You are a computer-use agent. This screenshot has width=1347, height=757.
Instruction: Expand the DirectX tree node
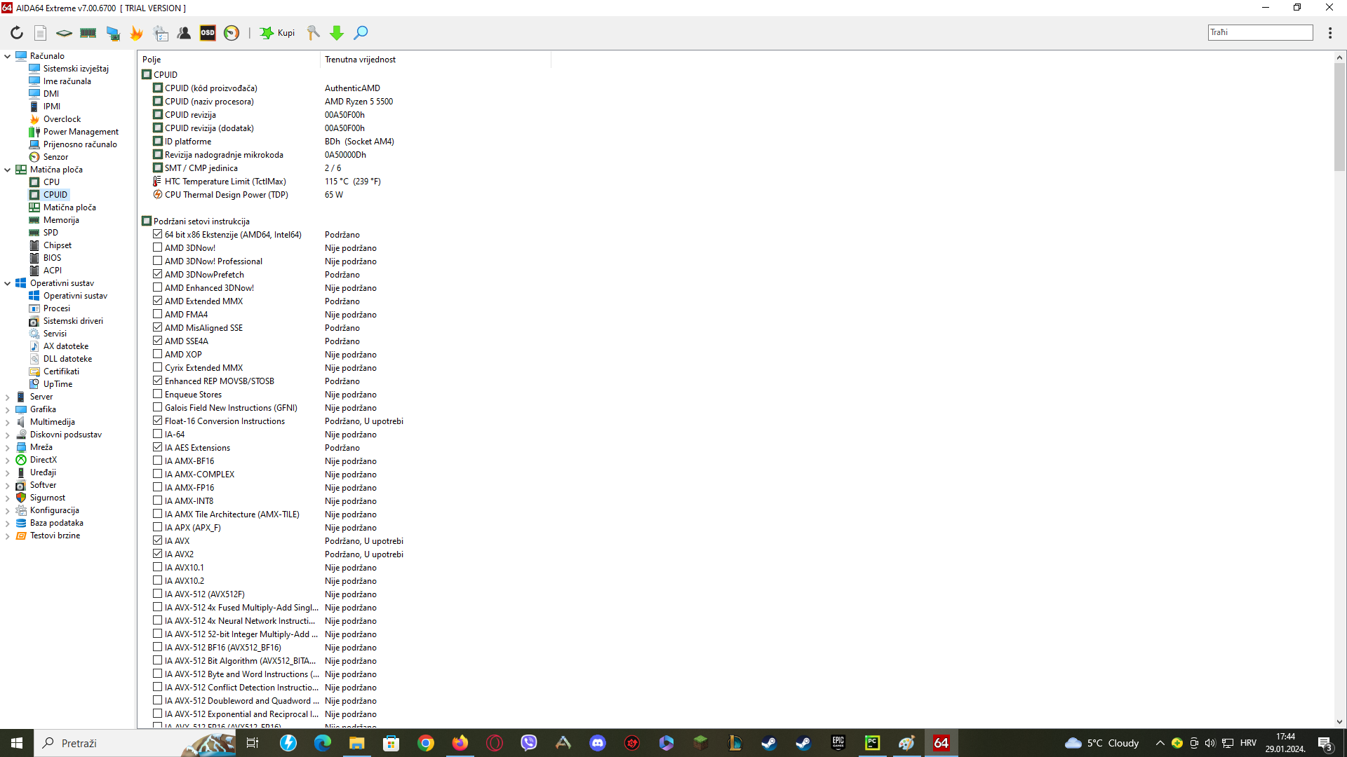[8, 460]
